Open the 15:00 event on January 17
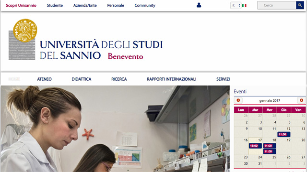The image size is (307, 172). click(x=255, y=146)
